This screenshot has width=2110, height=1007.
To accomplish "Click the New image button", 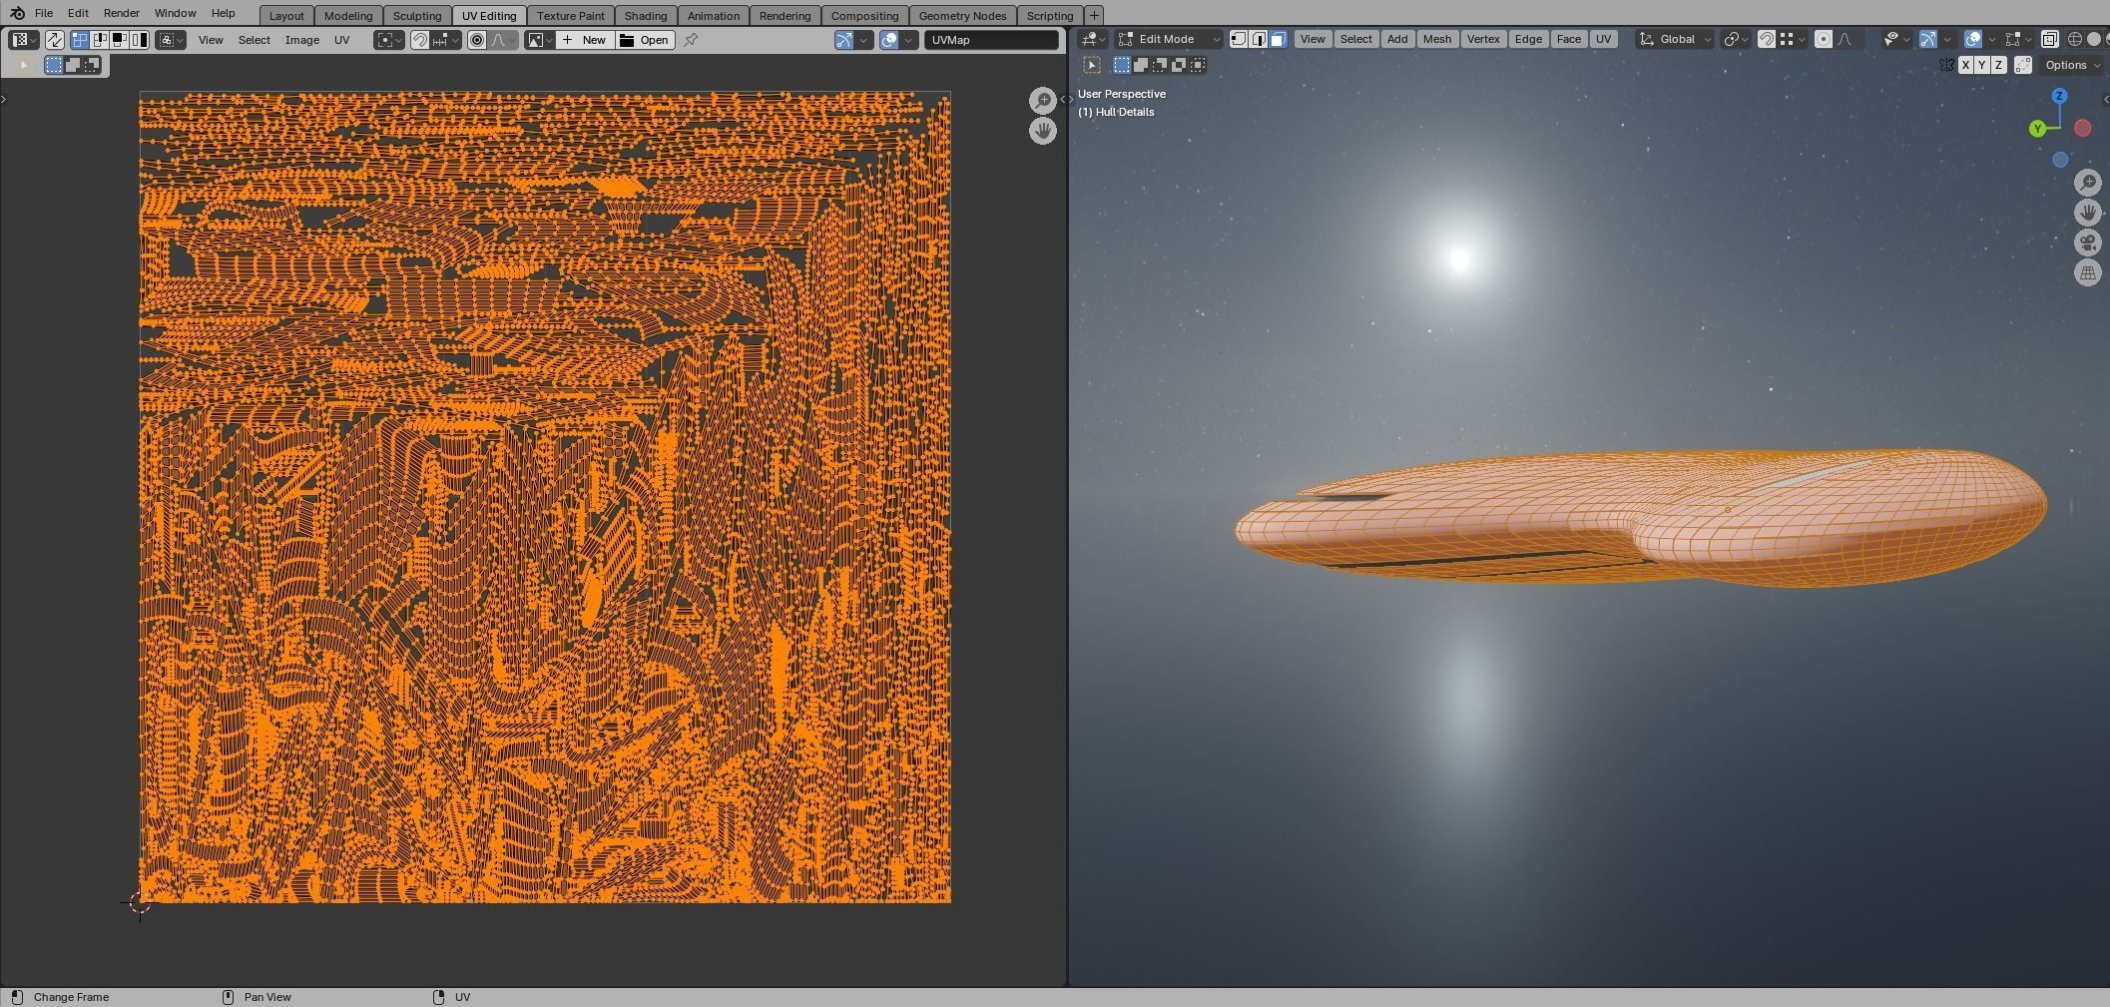I will (x=584, y=40).
